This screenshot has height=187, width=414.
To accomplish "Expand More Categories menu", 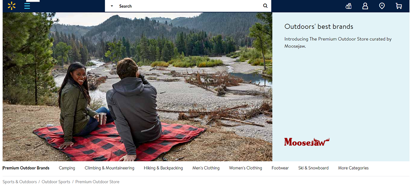I will 353,168.
